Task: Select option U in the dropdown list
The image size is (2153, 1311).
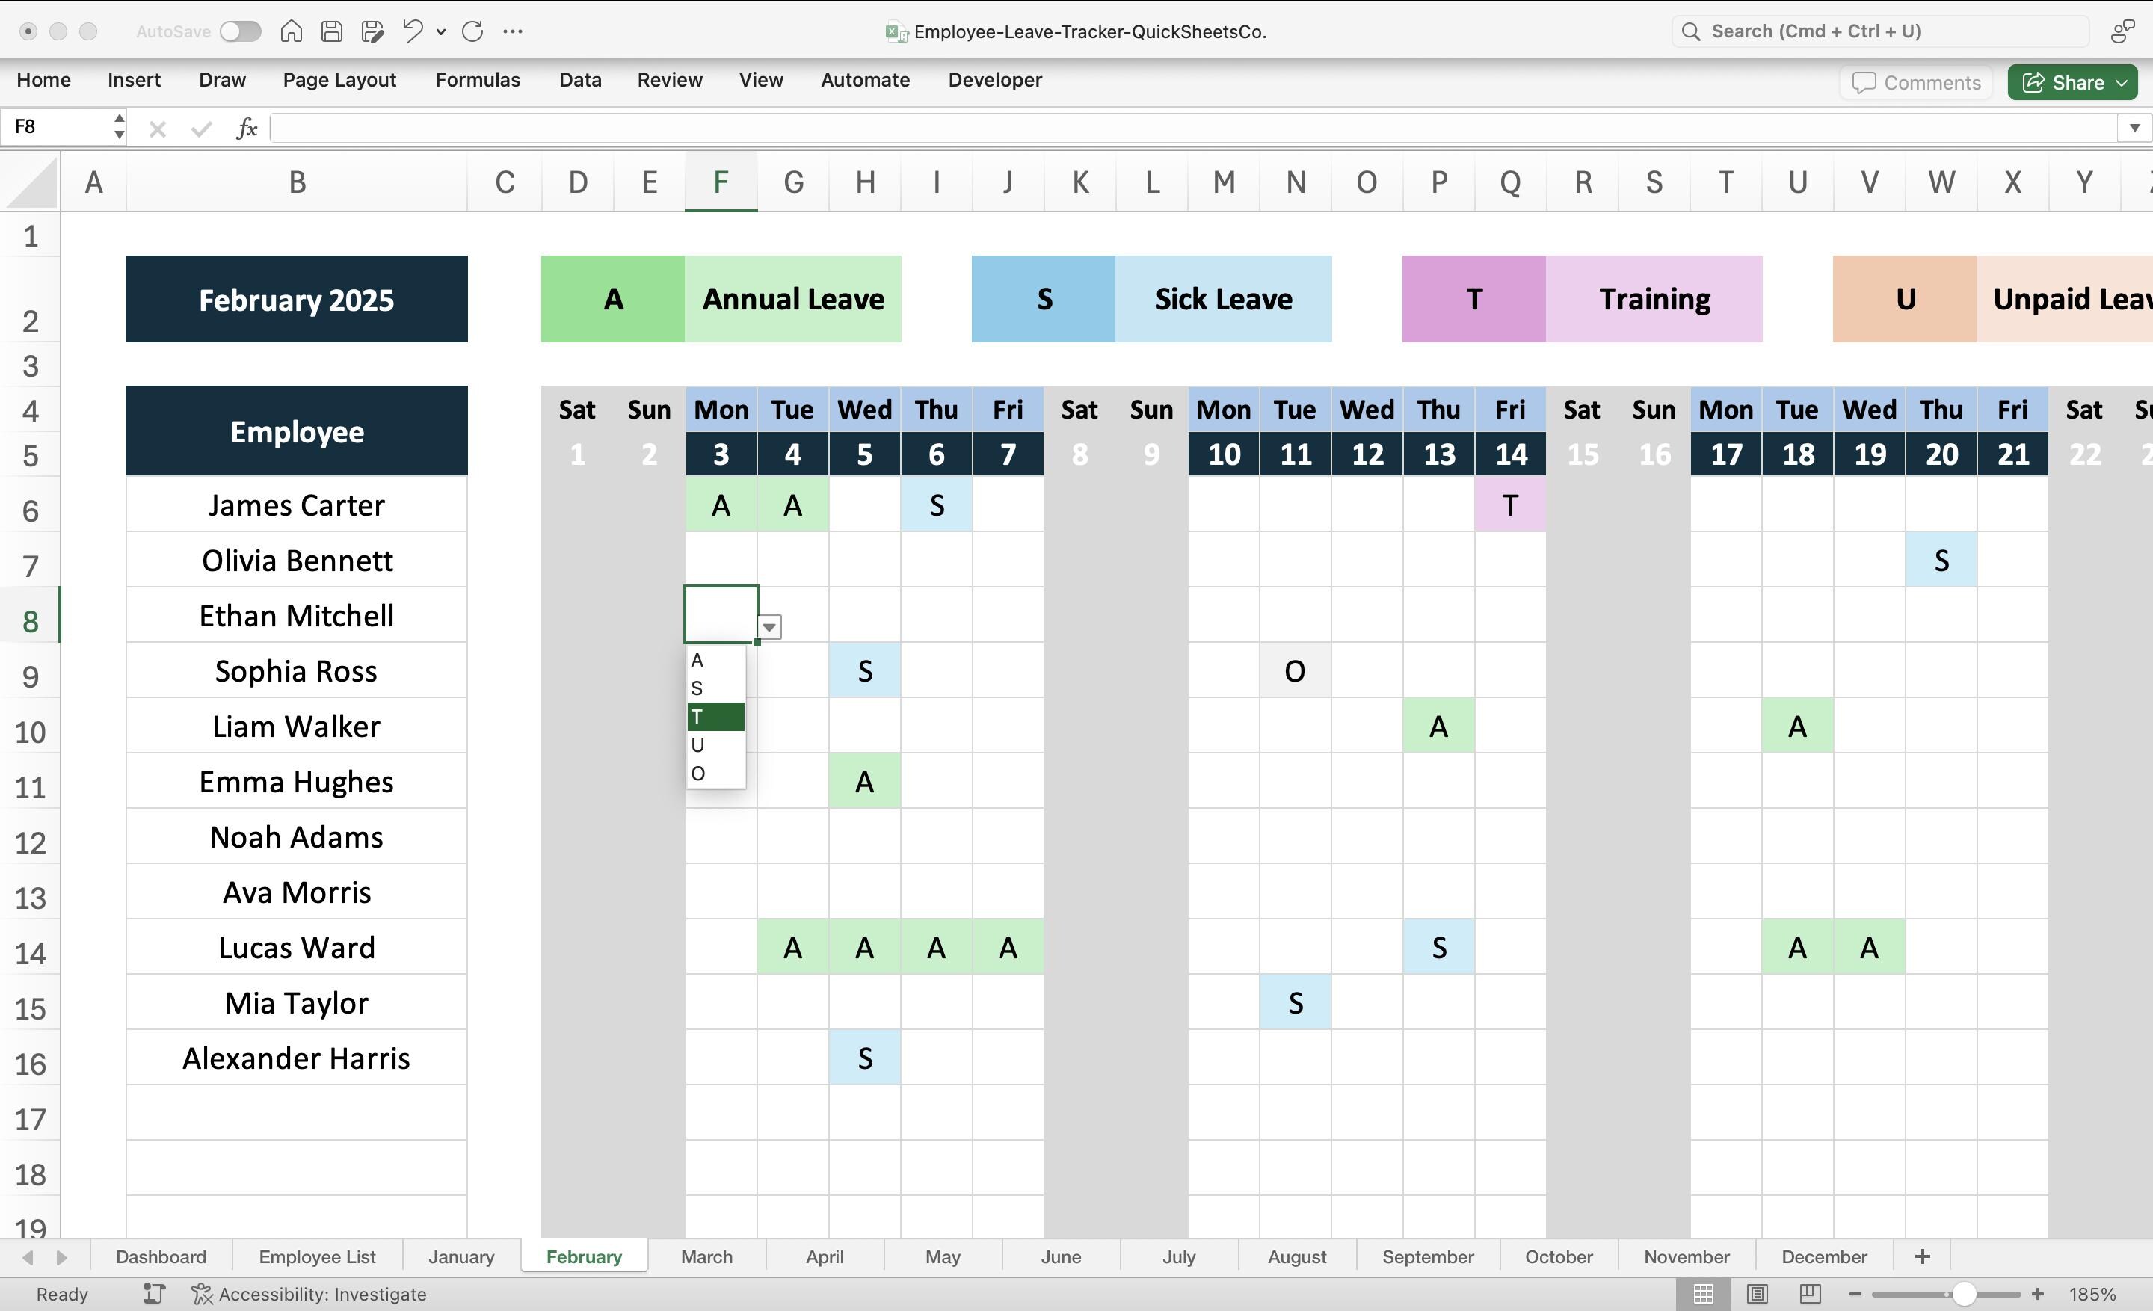Action: (x=697, y=745)
